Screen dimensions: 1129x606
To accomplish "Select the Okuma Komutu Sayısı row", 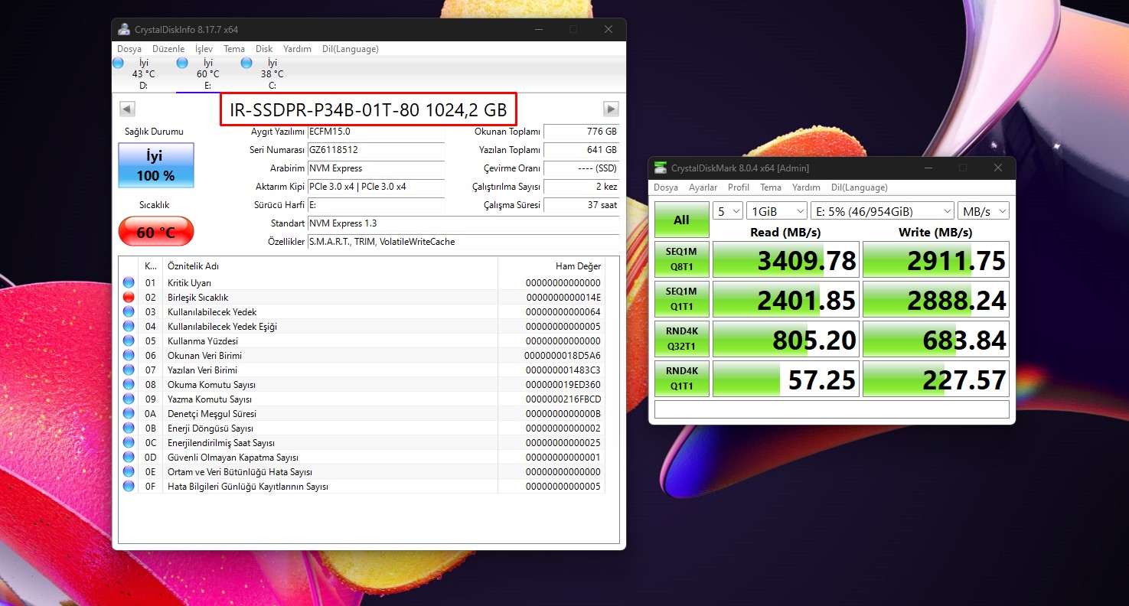I will [361, 385].
